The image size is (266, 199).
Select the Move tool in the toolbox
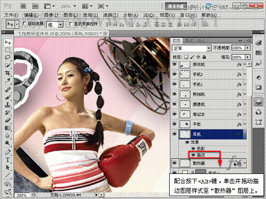click(x=8, y=42)
